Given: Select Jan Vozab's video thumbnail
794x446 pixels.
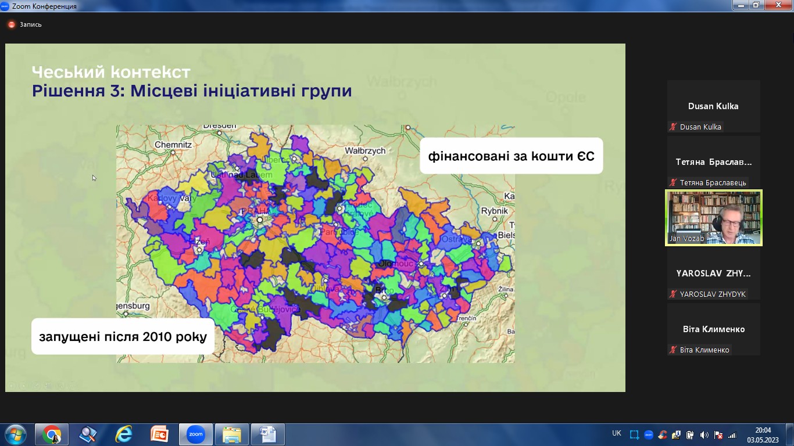Looking at the screenshot, I should pyautogui.click(x=713, y=218).
